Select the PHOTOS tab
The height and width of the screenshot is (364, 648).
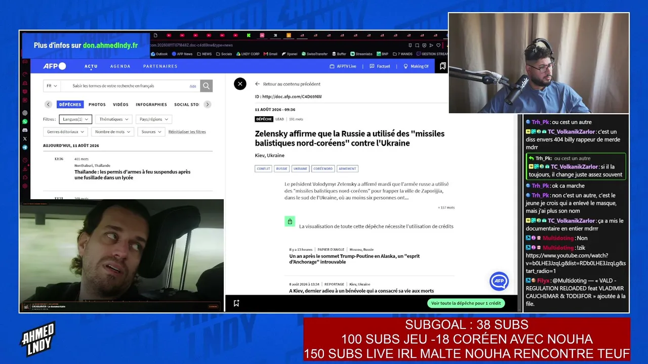(x=97, y=105)
